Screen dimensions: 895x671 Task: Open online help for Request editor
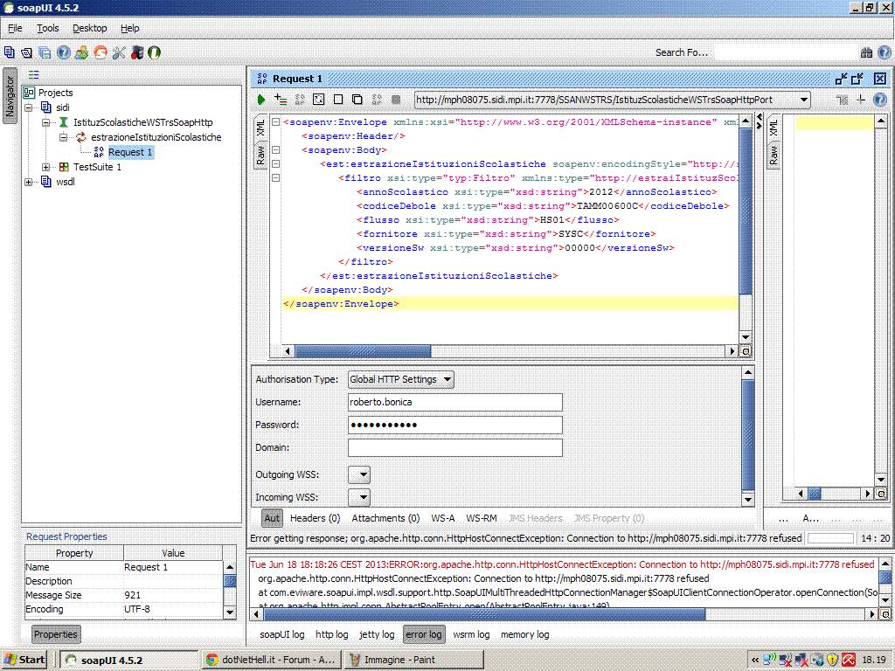coord(879,100)
